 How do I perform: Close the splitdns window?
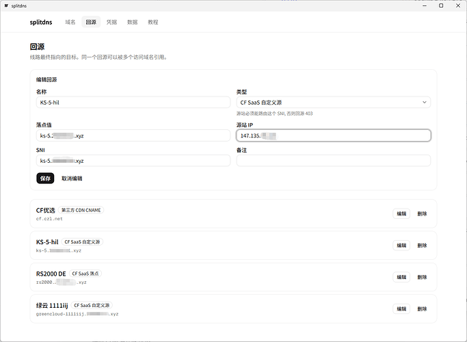(x=458, y=5)
